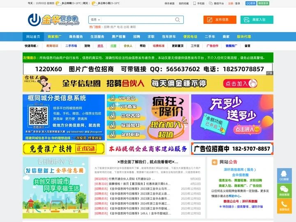Click tomorrow's weather cloud icon
Image resolution: width=296 pixels, height=222 pixels.
[x=94, y=3]
